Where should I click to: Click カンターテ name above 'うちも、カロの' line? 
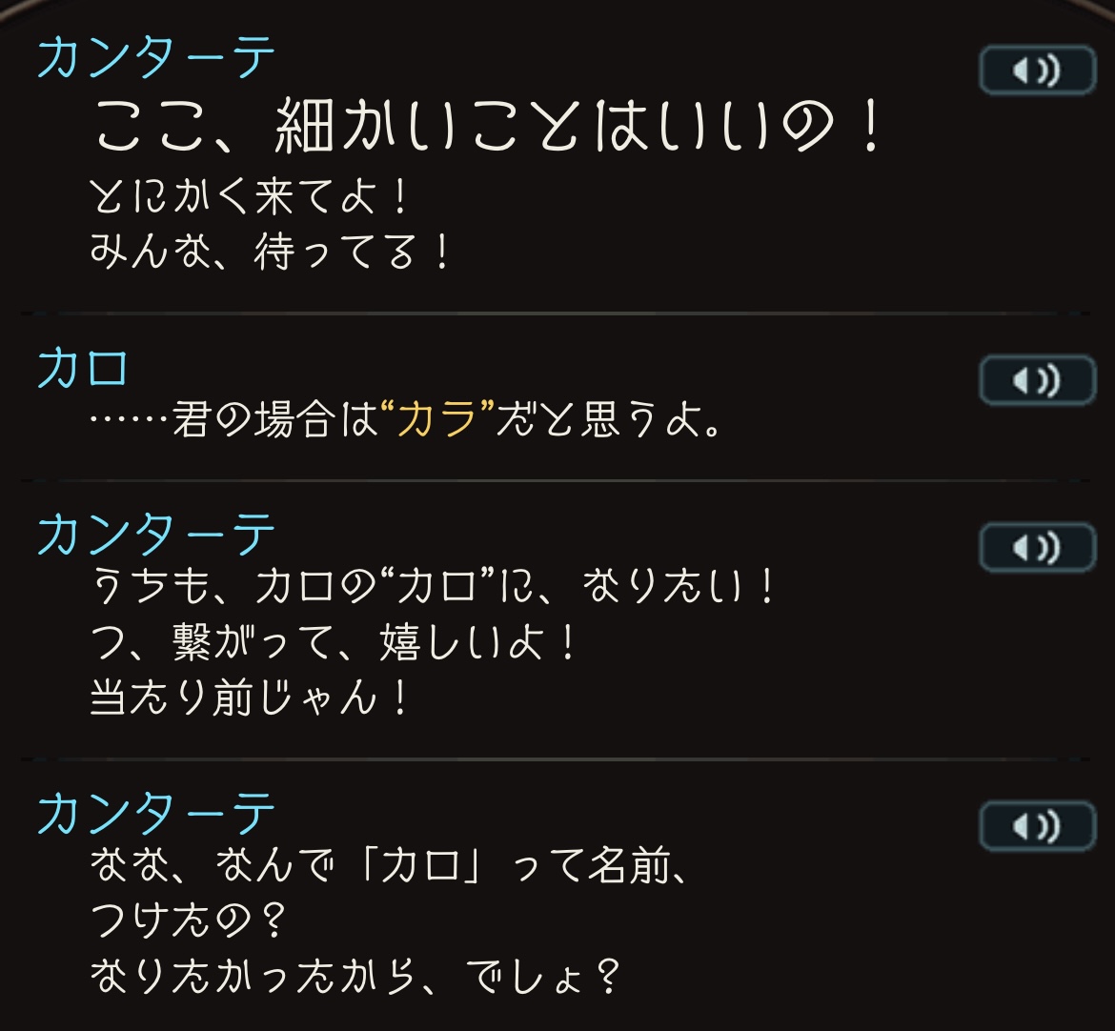click(155, 534)
